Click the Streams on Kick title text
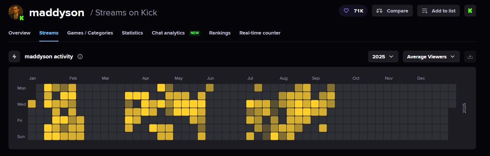 point(126,12)
